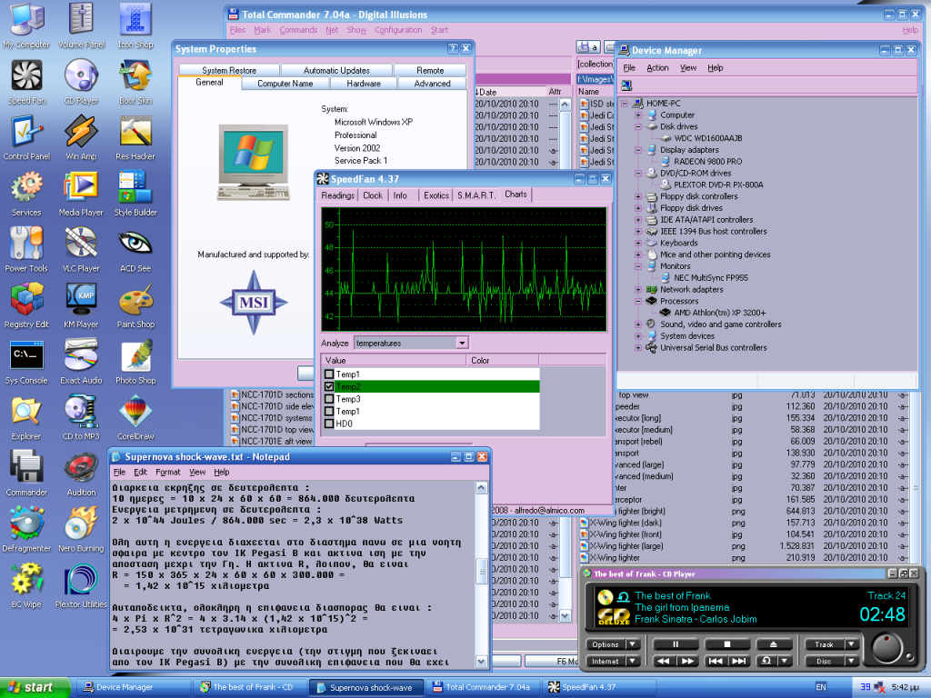Open the Boot Skin desktop icon
The image size is (931, 698).
click(135, 82)
